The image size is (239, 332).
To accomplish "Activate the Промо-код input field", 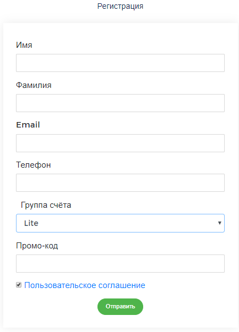I will point(120,264).
